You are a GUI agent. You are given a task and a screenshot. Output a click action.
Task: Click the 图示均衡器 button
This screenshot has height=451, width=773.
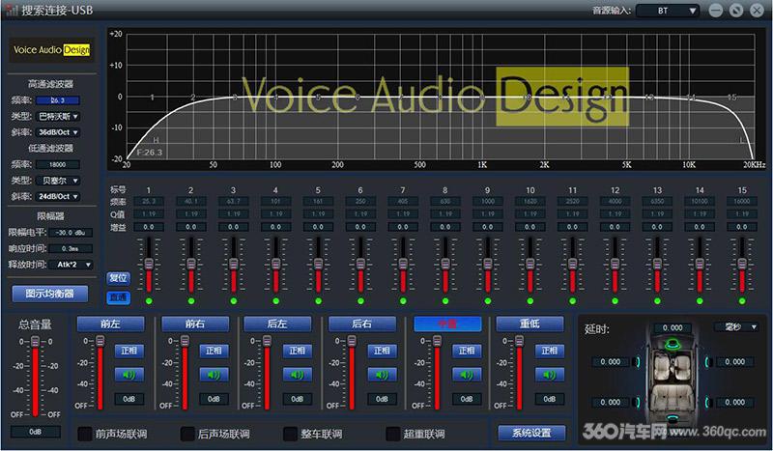point(50,294)
